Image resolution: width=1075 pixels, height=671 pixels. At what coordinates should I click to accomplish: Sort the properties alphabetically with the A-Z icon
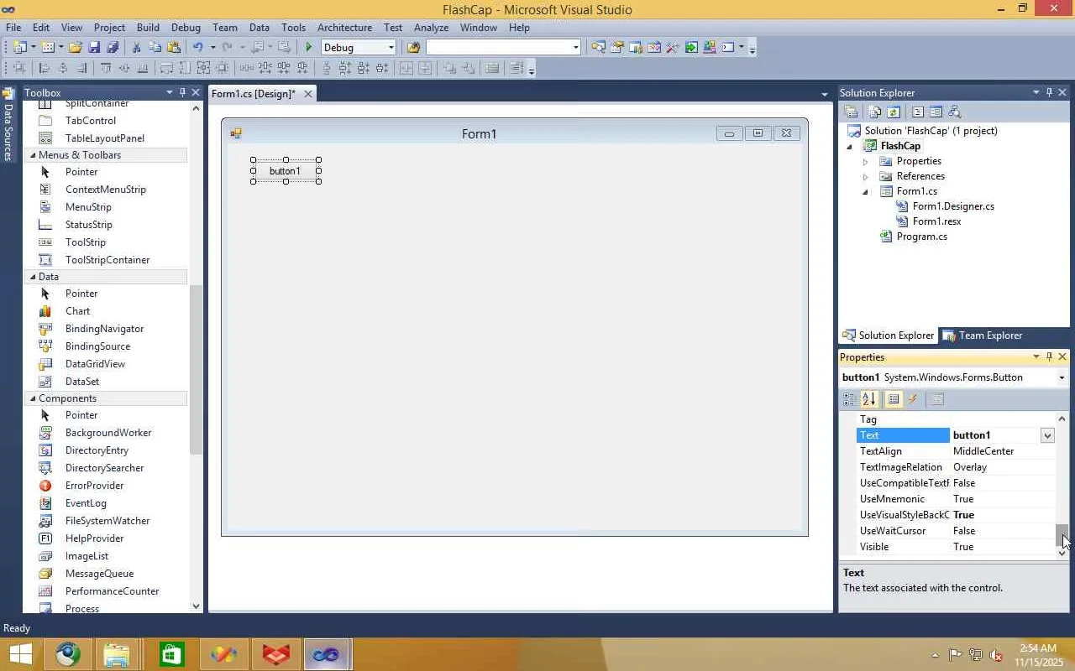tap(868, 399)
